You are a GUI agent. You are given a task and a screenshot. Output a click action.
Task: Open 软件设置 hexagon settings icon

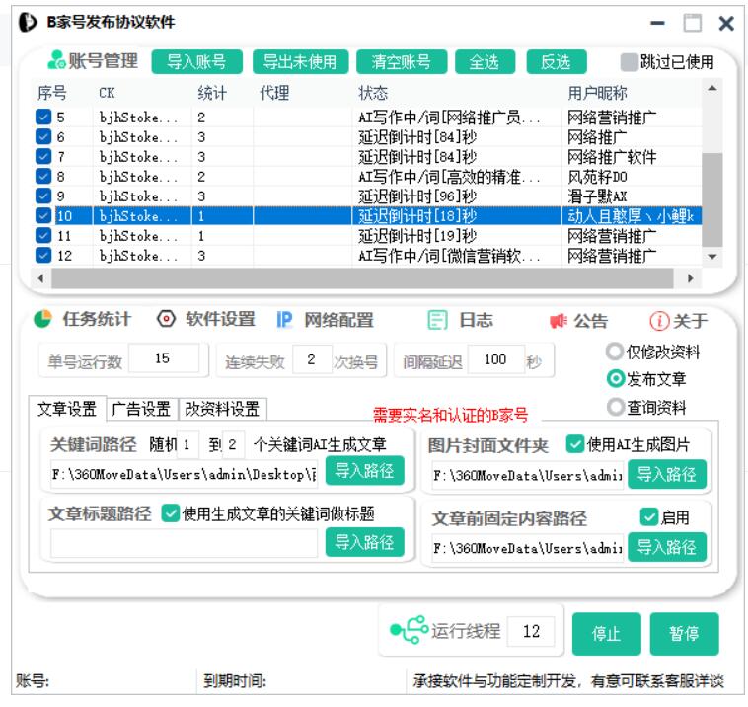click(167, 320)
